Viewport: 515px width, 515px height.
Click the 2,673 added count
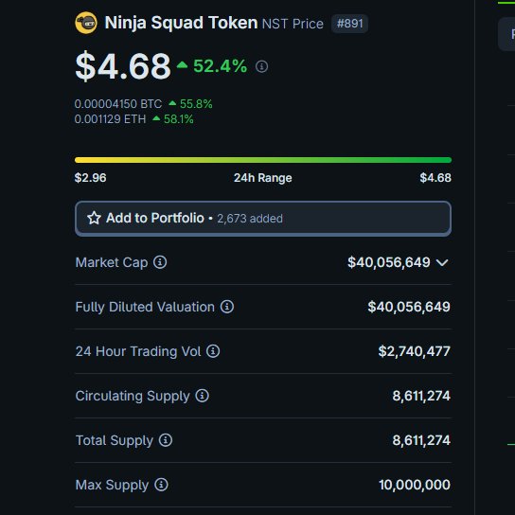[x=250, y=219]
